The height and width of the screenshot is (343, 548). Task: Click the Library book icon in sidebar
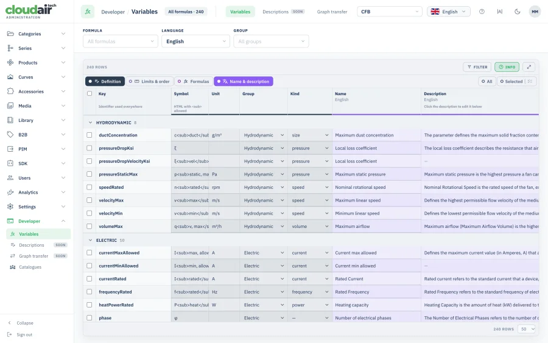click(10, 120)
